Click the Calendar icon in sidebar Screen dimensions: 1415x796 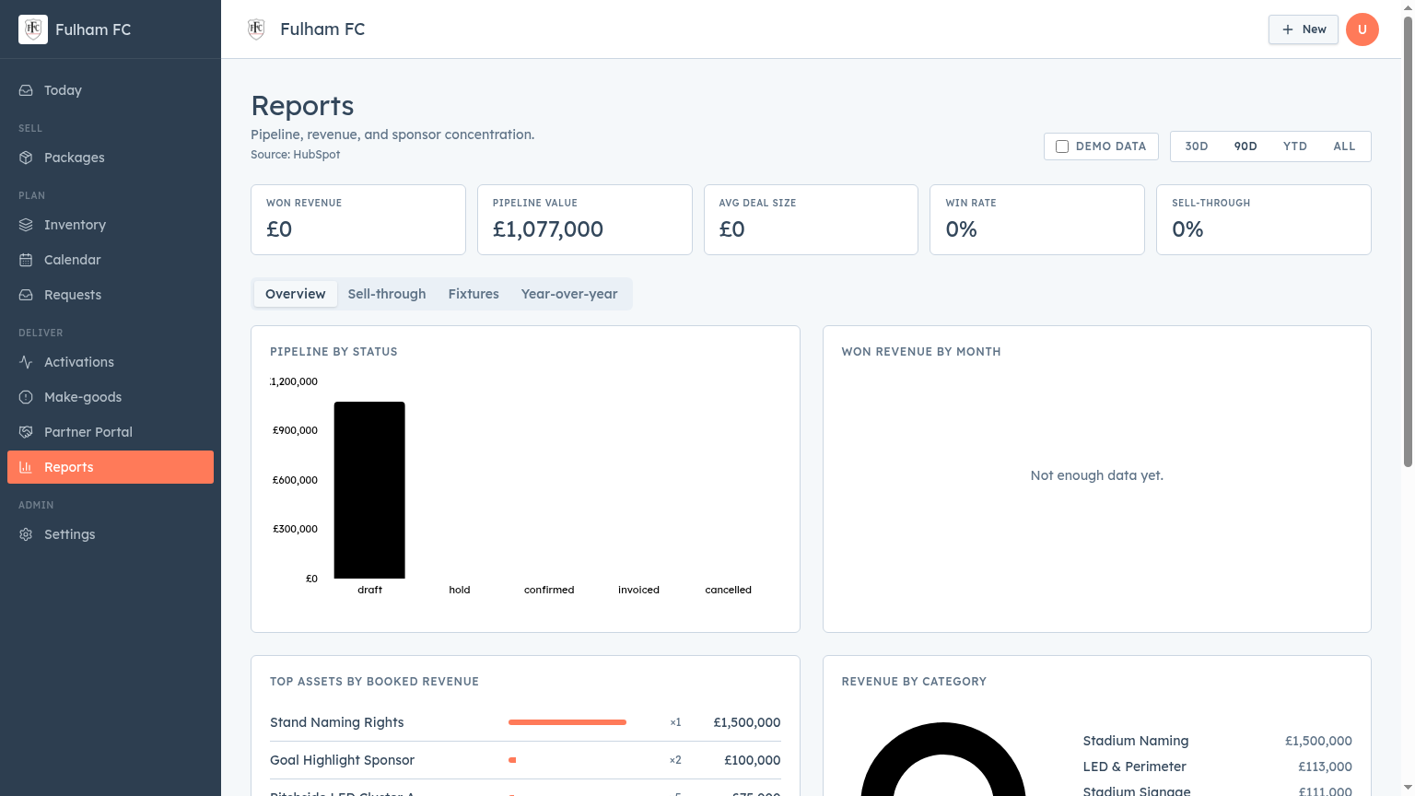pyautogui.click(x=26, y=260)
